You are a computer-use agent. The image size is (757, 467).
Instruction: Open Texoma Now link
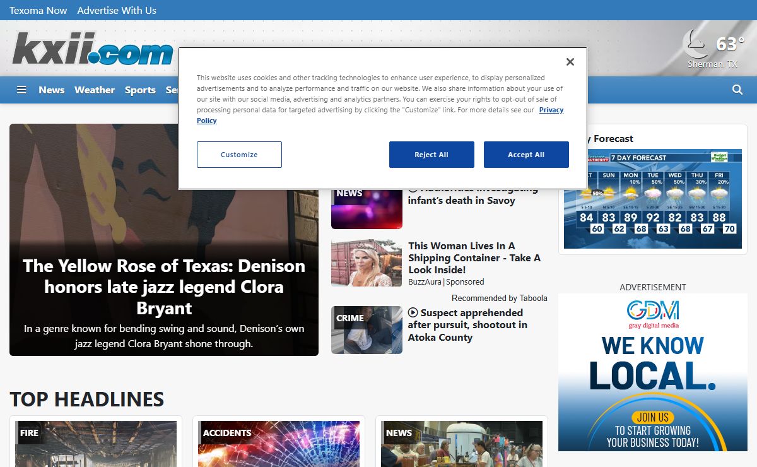[38, 10]
